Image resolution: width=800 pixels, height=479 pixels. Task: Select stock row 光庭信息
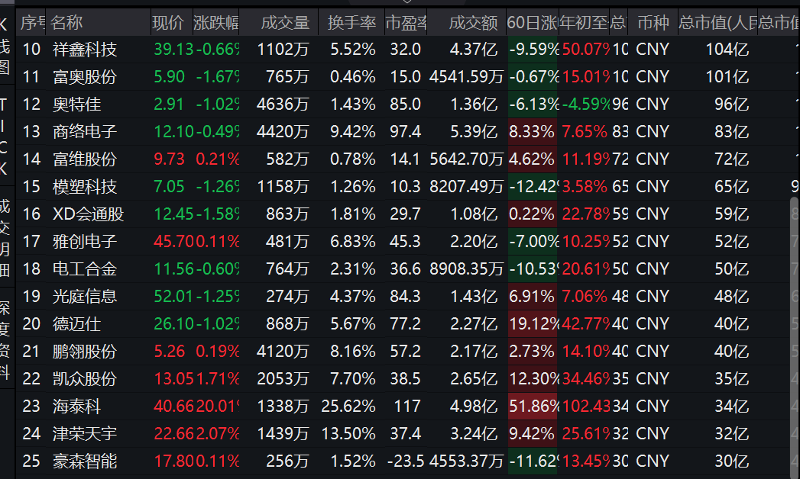tap(408, 296)
